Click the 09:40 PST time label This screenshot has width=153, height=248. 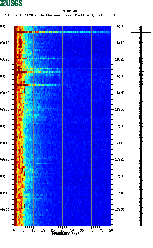tap(5, 193)
